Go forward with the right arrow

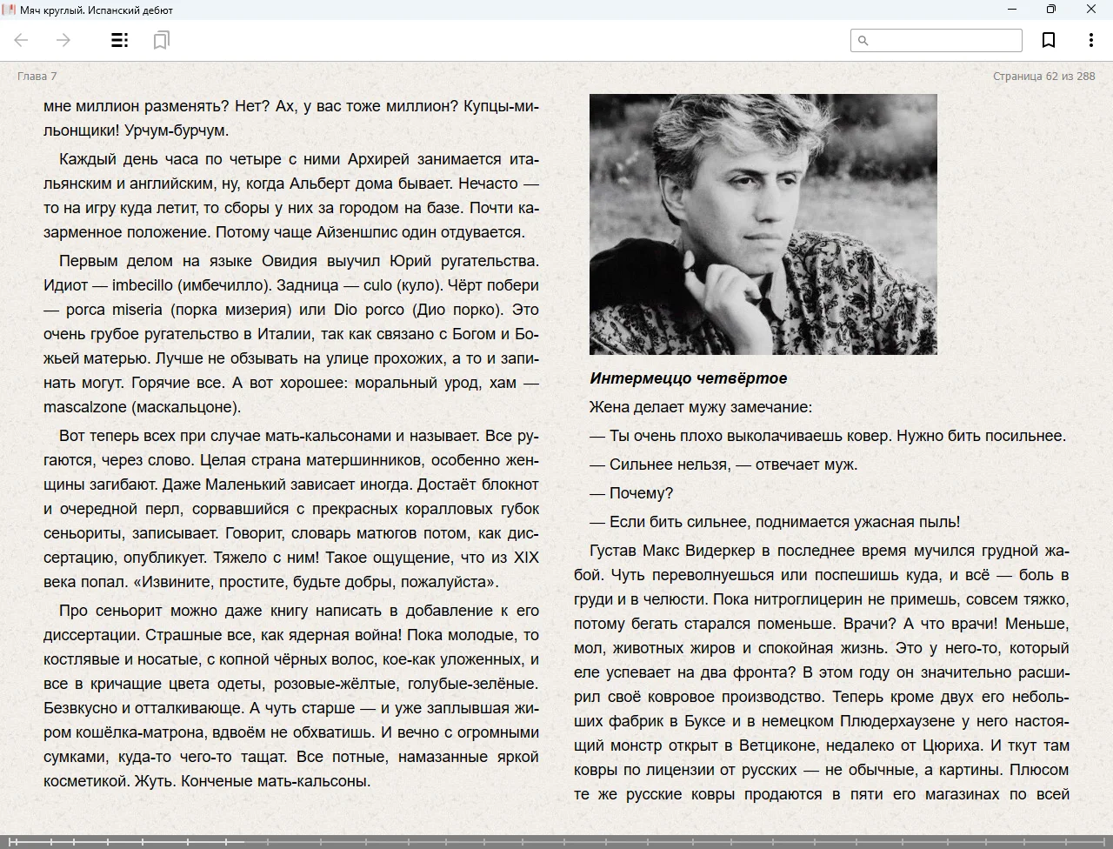[x=63, y=40]
